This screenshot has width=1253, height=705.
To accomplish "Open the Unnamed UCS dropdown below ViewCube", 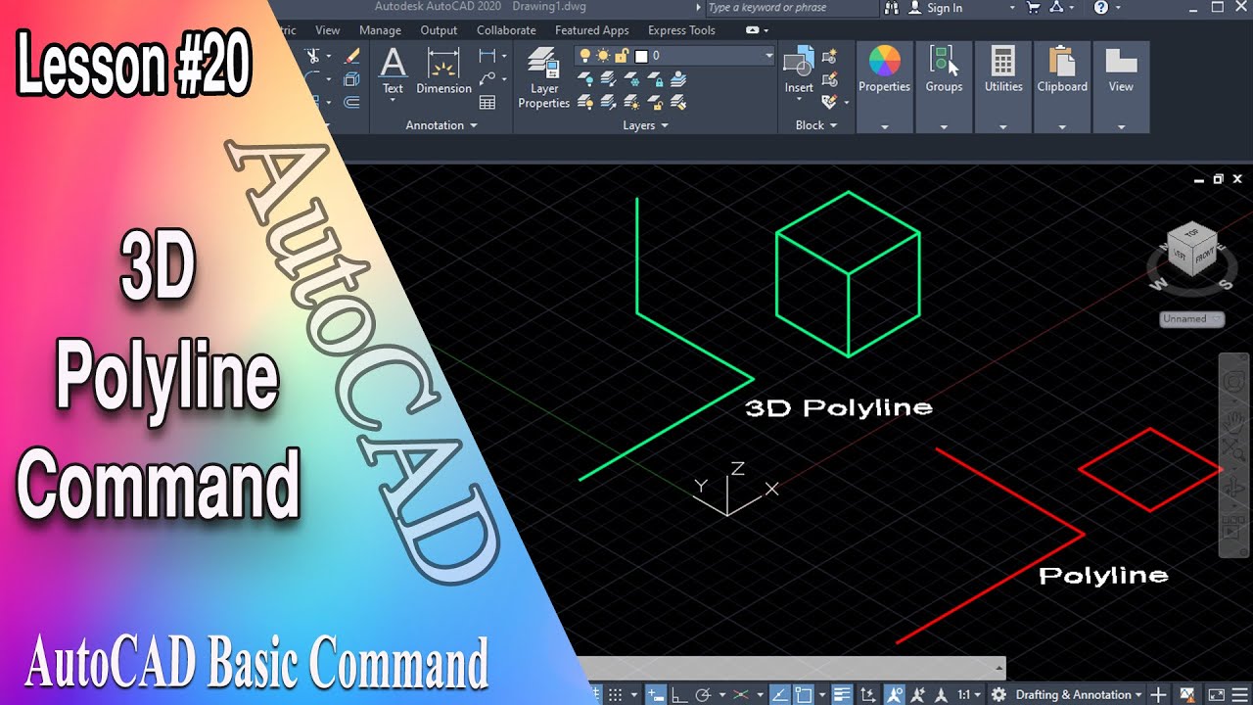I will (1191, 319).
